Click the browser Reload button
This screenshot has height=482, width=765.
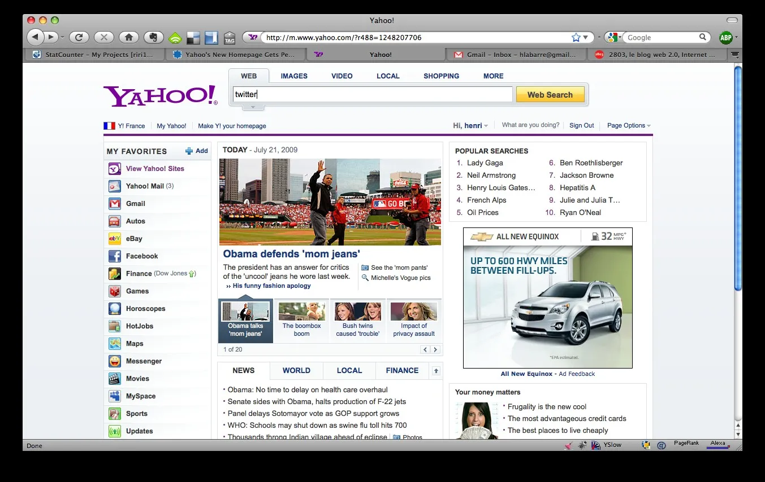point(79,37)
